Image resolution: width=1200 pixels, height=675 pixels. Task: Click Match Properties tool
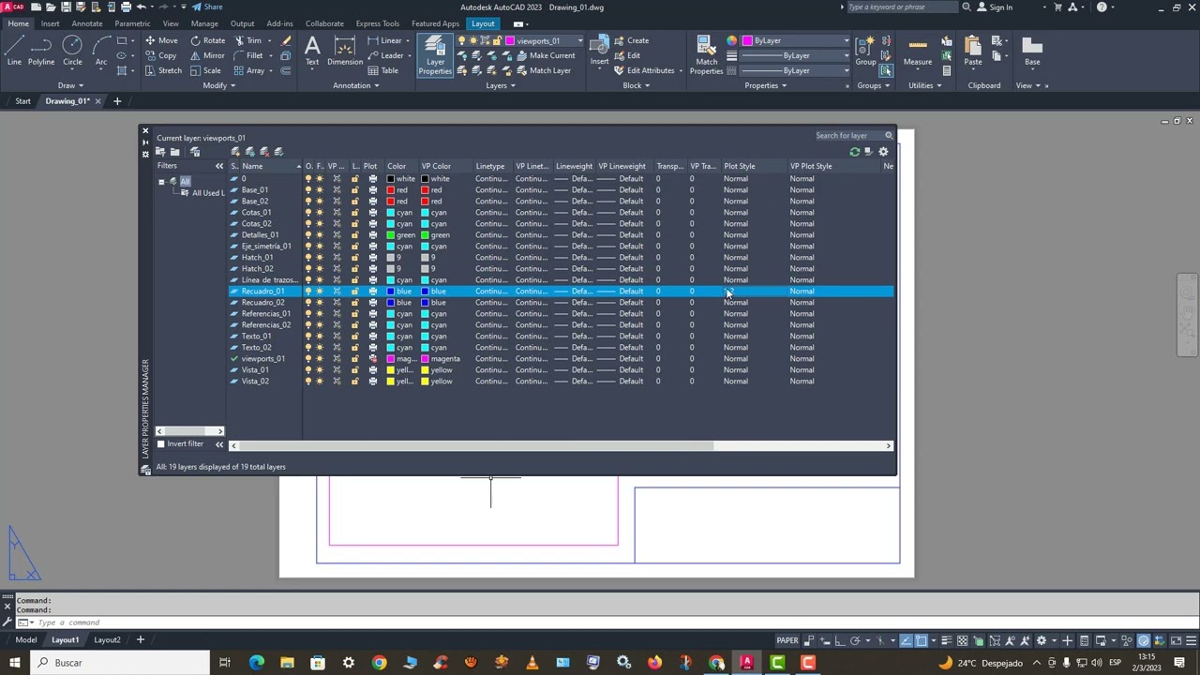707,55
